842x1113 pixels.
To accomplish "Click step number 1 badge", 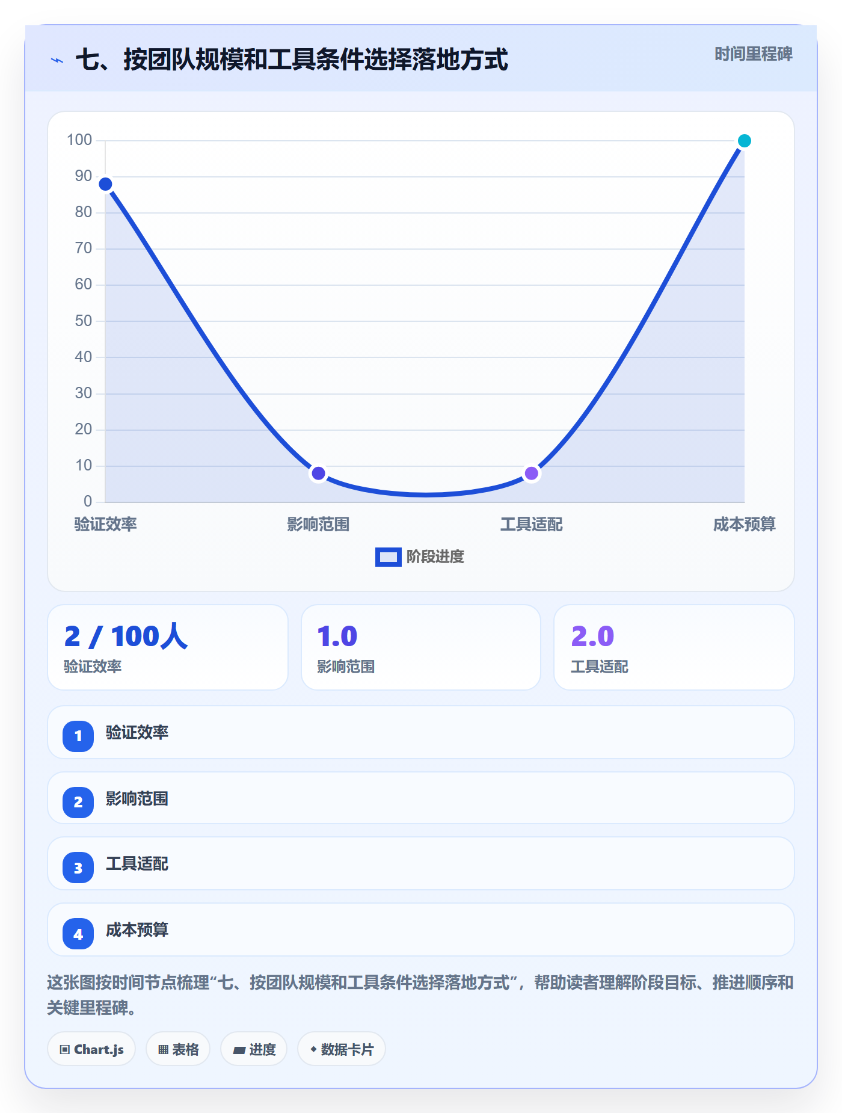I will pos(78,736).
